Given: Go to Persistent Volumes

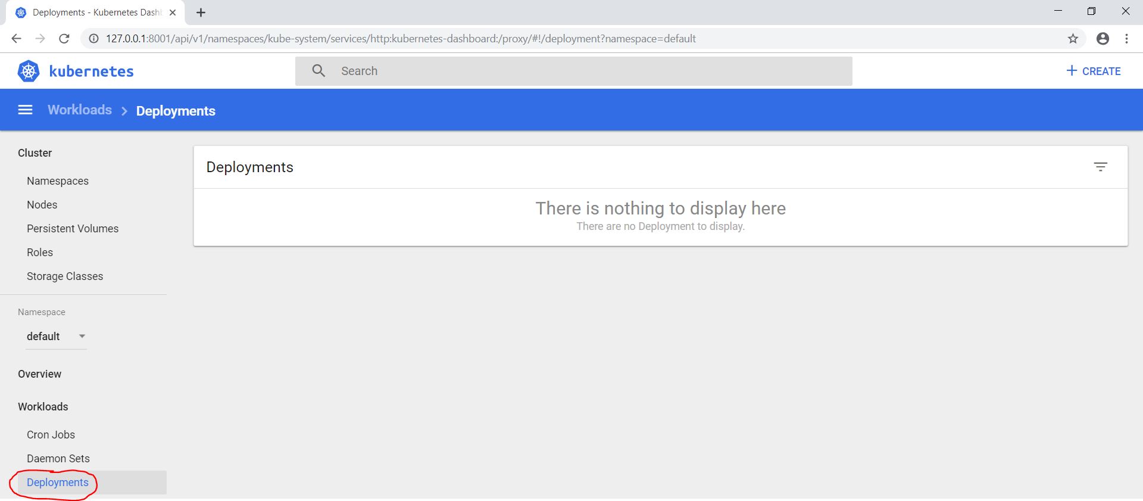Looking at the screenshot, I should (73, 229).
